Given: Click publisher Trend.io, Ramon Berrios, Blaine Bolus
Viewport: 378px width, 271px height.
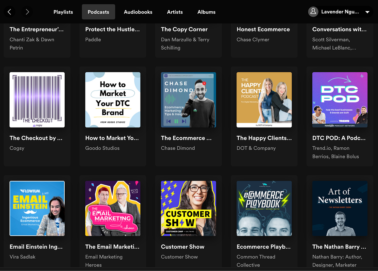Looking at the screenshot, I should 336,152.
